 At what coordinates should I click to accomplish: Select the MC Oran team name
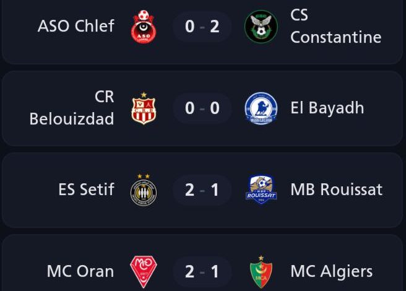[80, 271]
